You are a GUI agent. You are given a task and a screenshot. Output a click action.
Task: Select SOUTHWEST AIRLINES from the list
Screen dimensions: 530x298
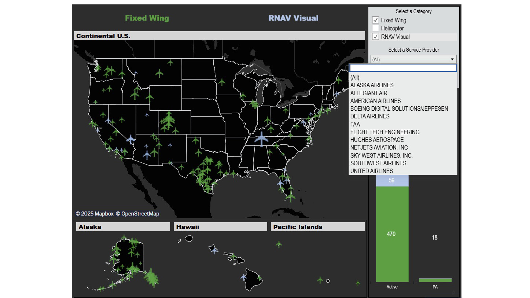tap(403, 163)
